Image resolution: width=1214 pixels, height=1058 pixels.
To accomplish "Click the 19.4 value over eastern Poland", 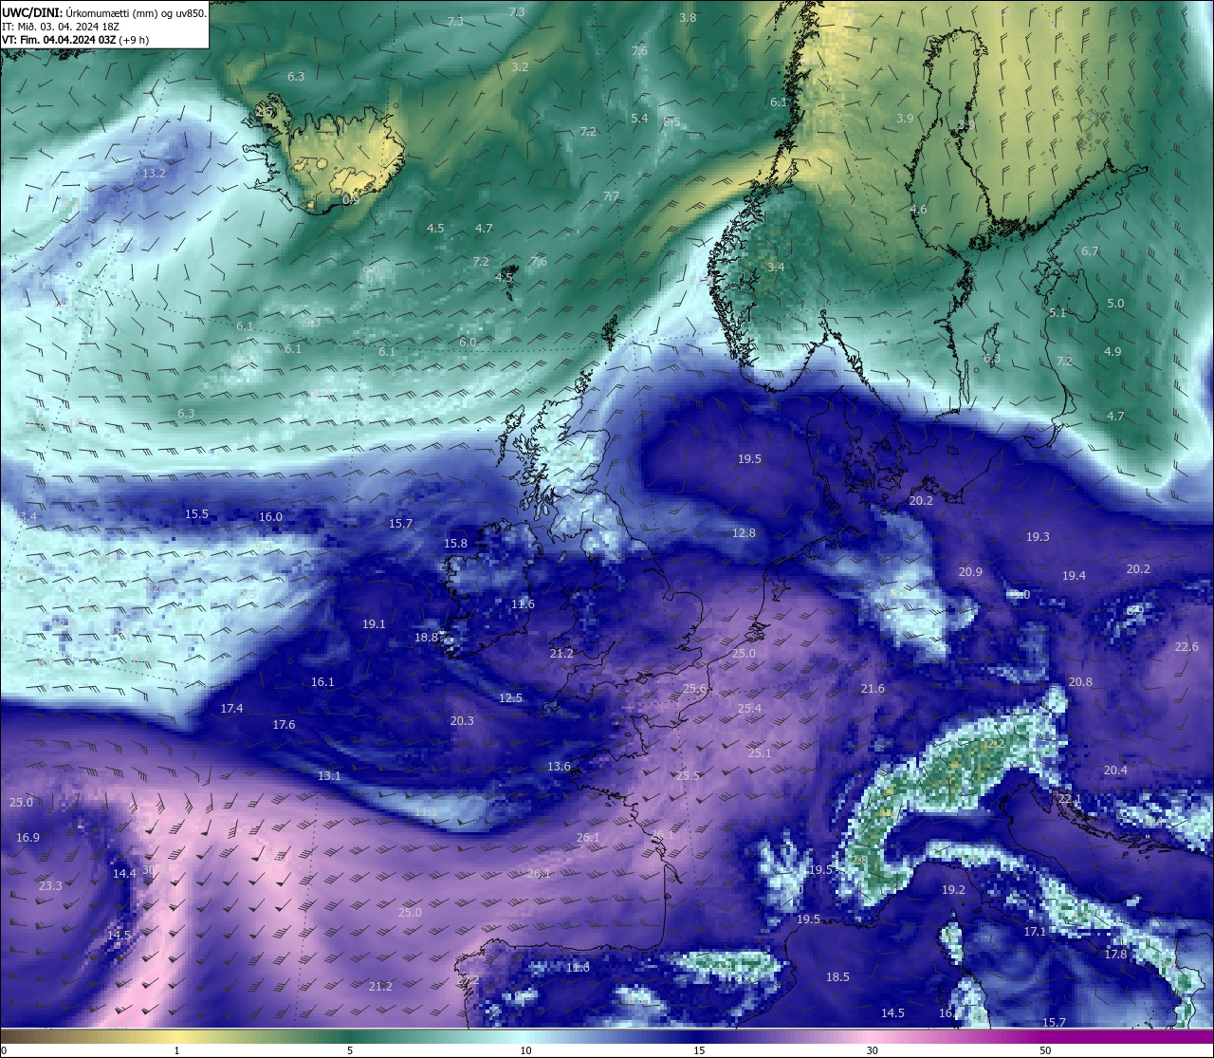I will click(1074, 576).
